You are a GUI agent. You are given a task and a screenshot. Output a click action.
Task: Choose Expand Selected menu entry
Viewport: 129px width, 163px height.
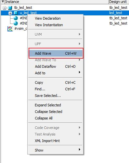point(55,105)
